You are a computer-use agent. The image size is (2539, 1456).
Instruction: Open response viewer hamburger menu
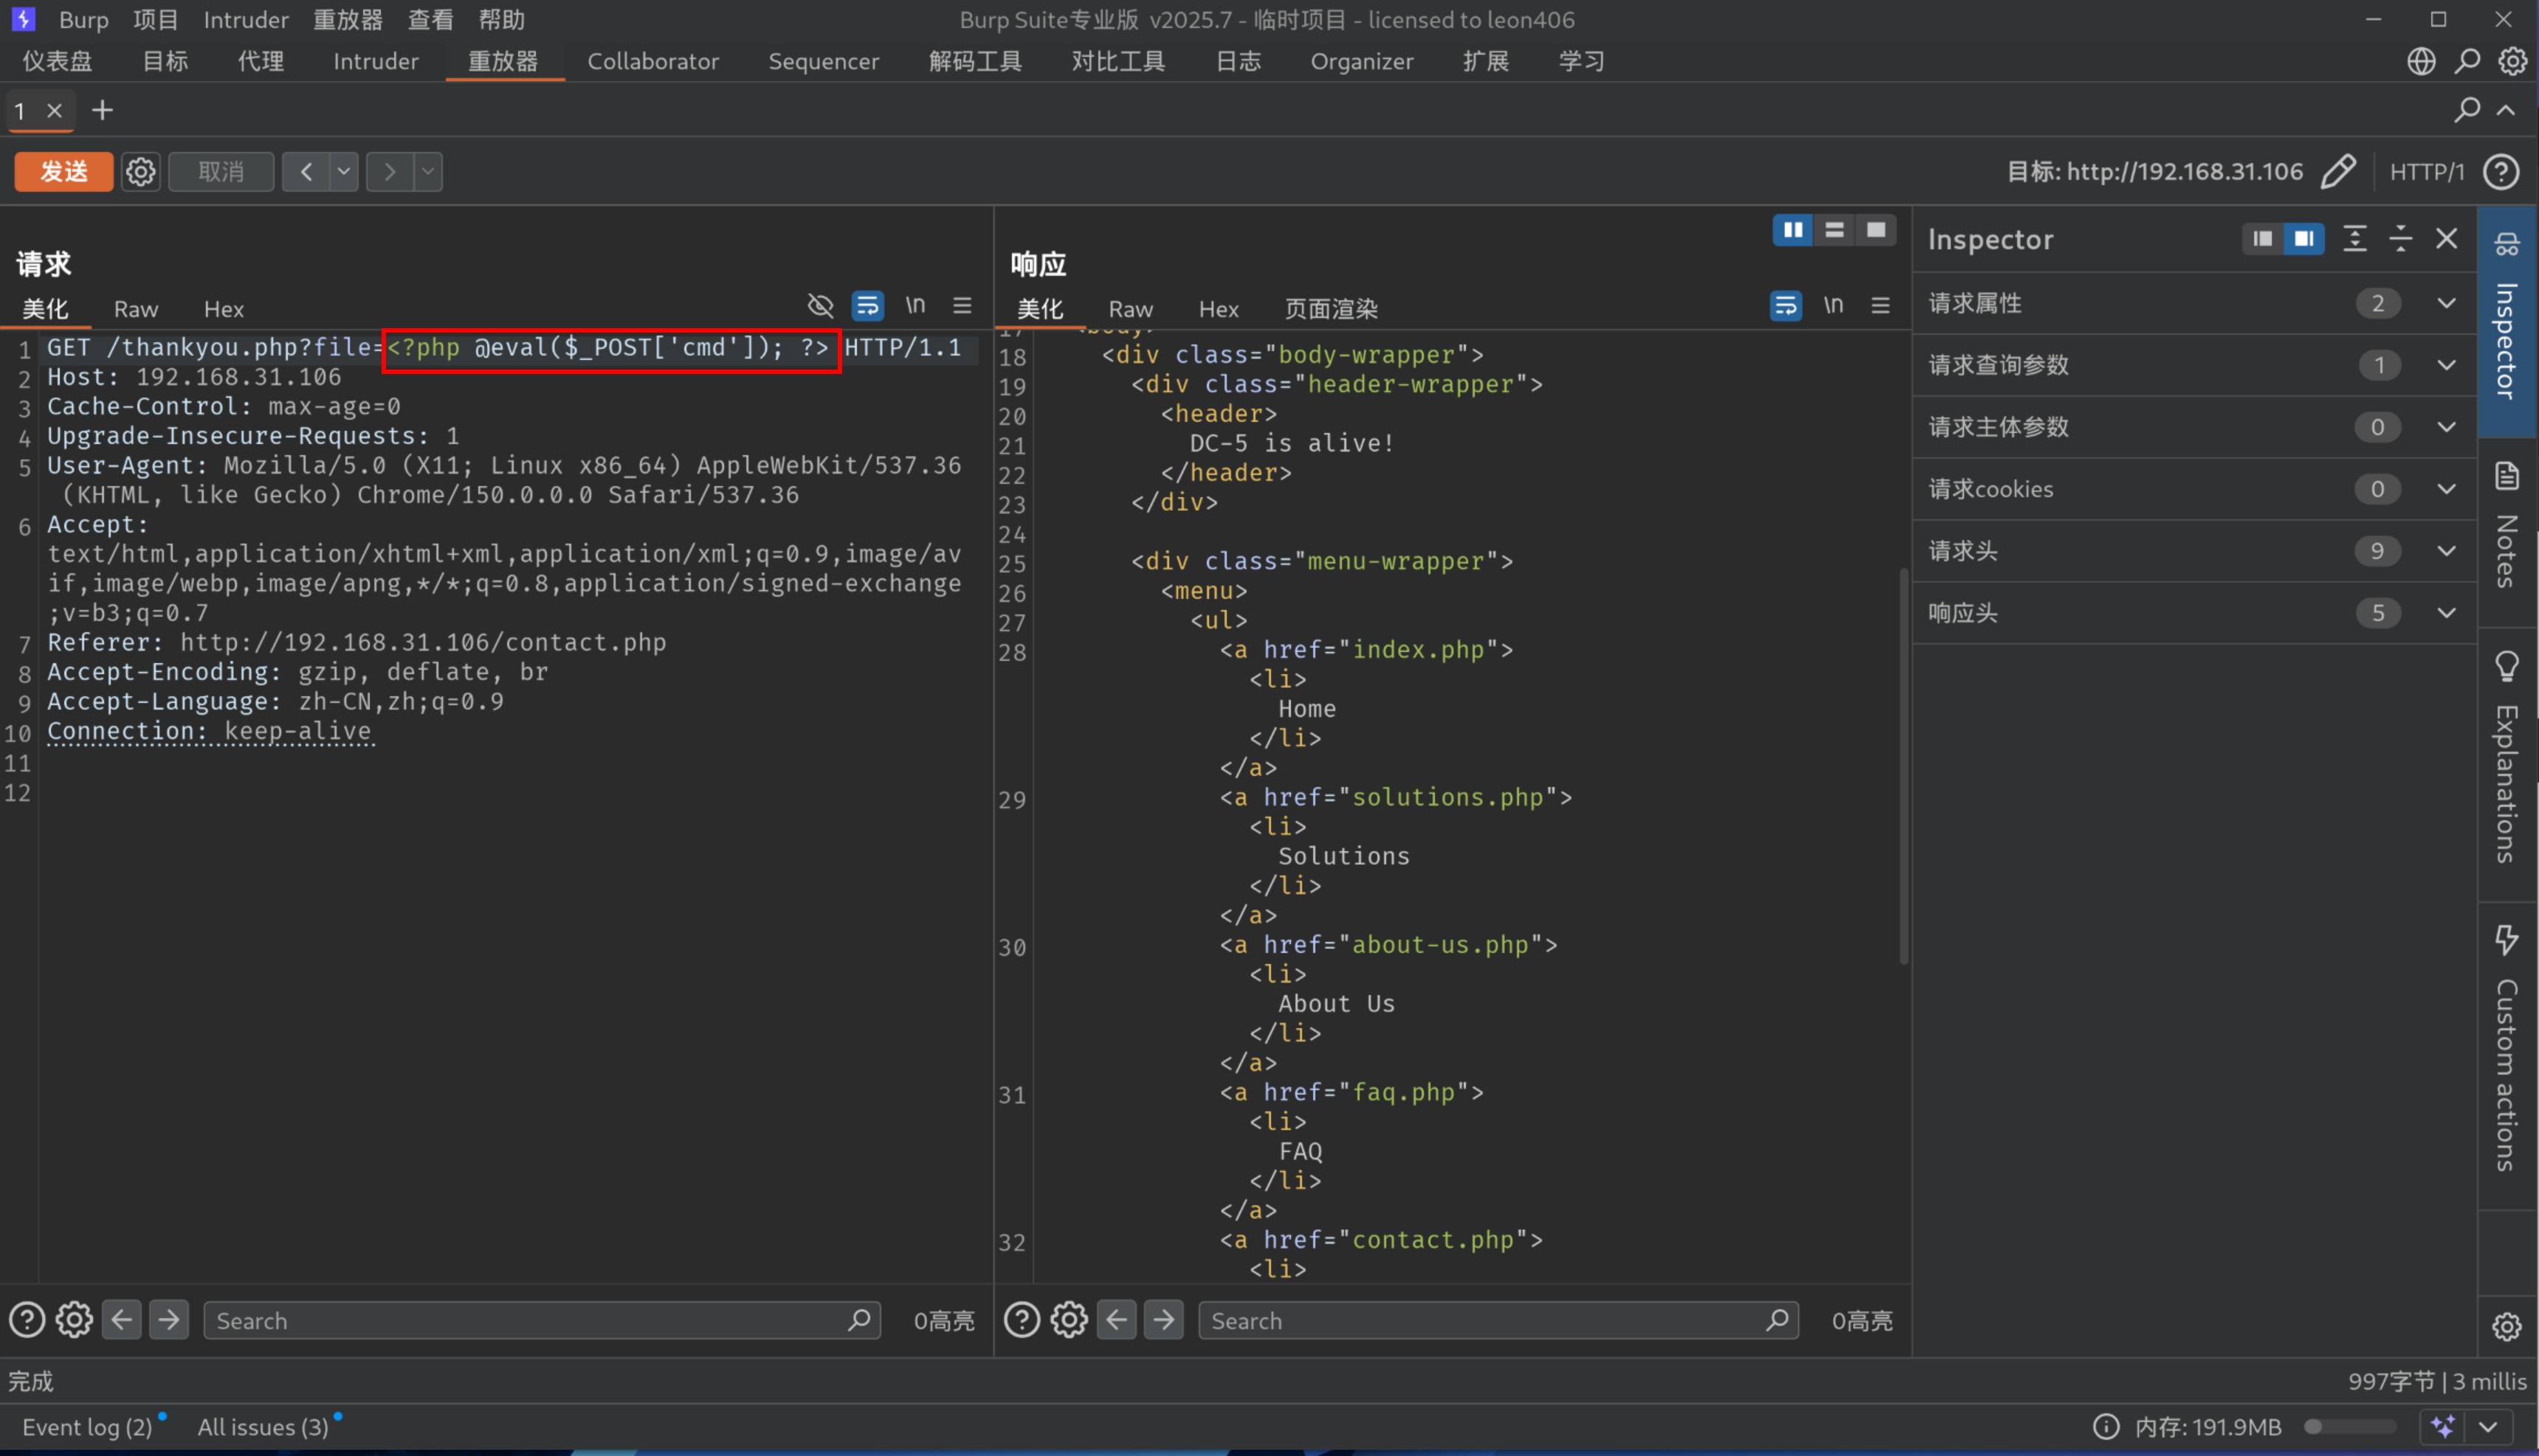pyautogui.click(x=1880, y=305)
